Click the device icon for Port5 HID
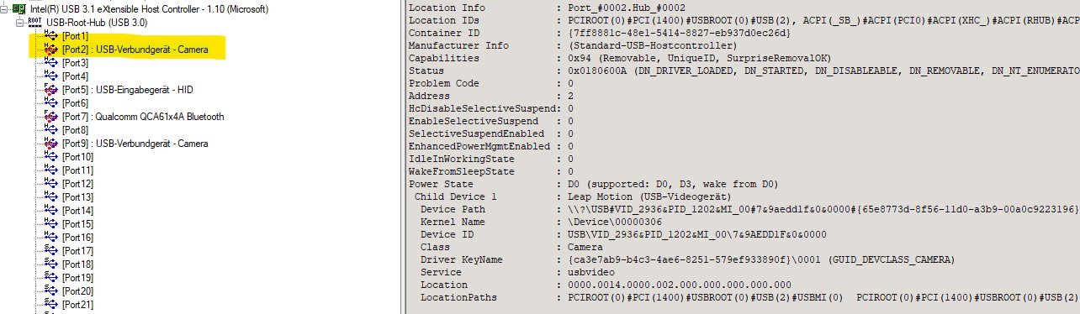The image size is (1080, 314). point(51,90)
